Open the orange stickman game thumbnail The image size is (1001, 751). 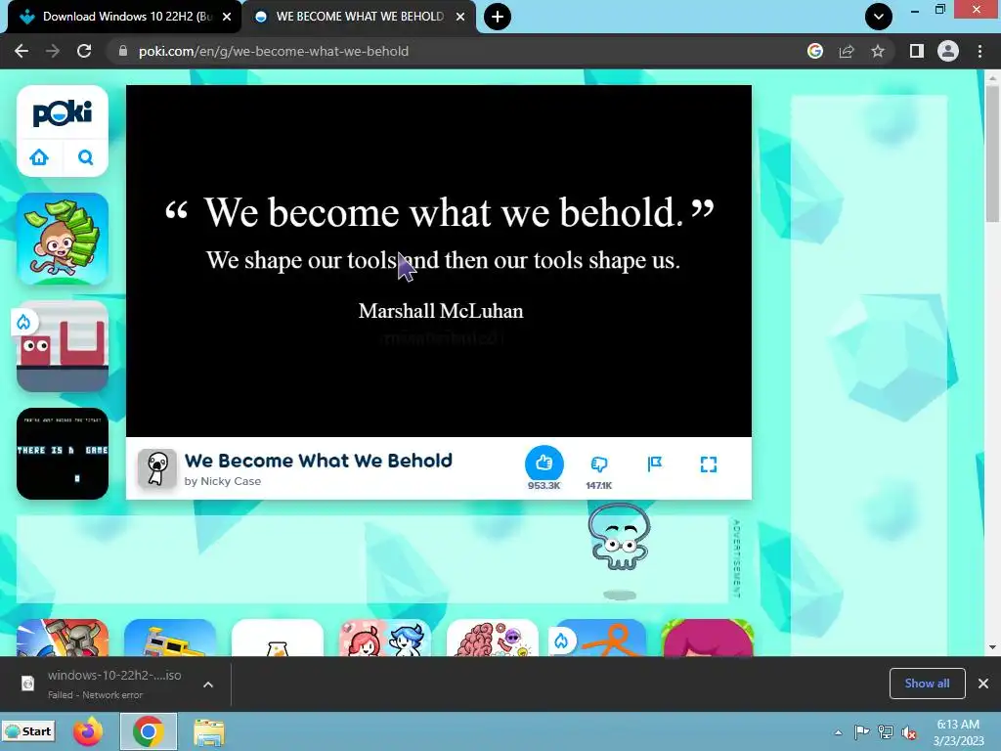pos(600,638)
